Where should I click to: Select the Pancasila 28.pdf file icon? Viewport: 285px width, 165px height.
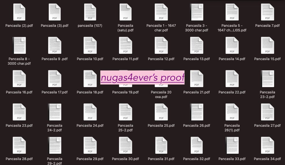point(19,145)
